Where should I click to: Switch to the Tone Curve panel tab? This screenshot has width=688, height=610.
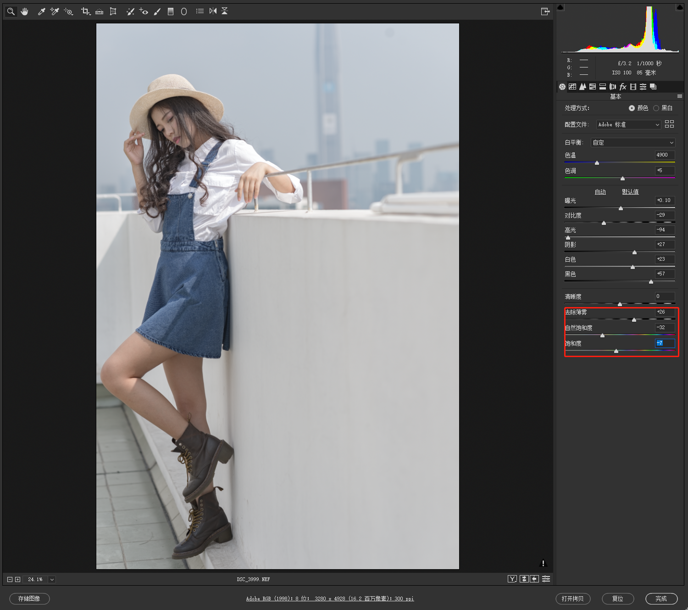coord(572,87)
